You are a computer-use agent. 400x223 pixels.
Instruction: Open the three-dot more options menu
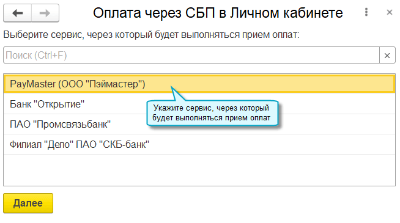coord(366,12)
